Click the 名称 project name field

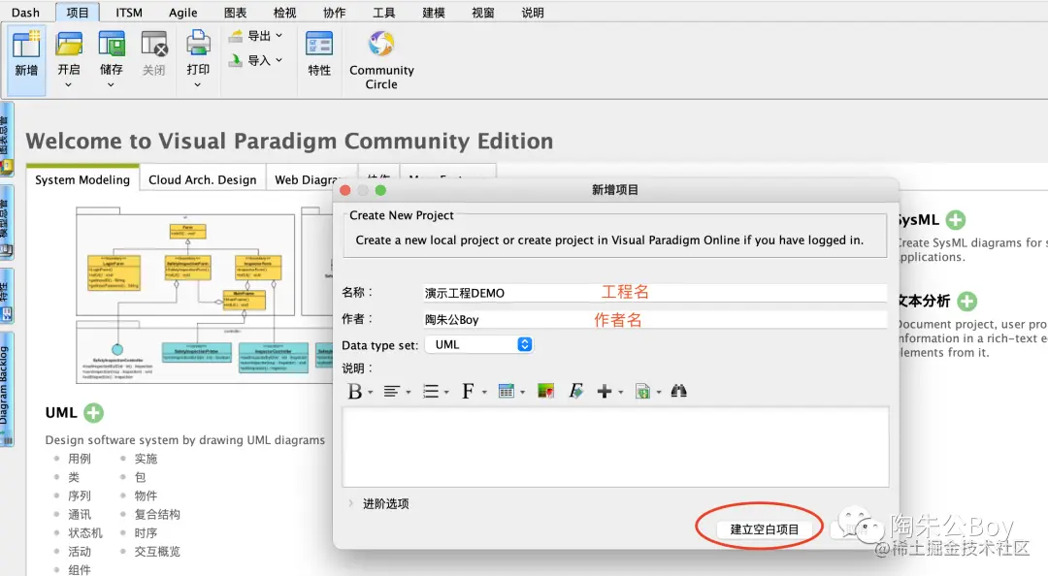click(x=655, y=293)
